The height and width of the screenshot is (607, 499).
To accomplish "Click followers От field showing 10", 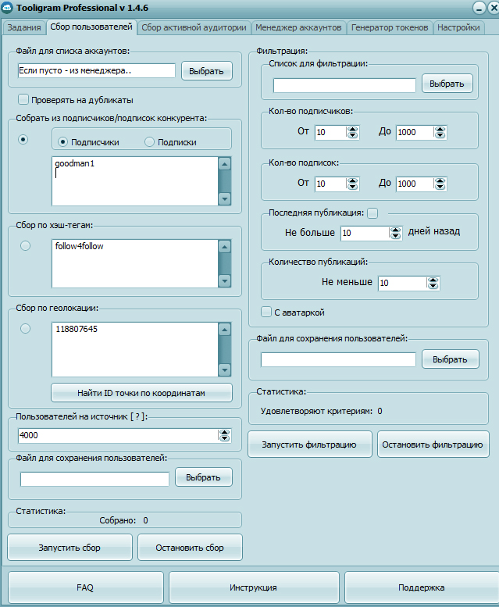I will (330, 132).
